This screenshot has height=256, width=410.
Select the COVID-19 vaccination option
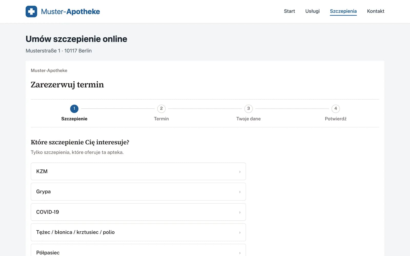pyautogui.click(x=138, y=212)
